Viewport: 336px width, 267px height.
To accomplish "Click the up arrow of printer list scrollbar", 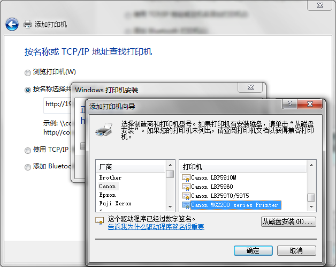I will 311,165.
